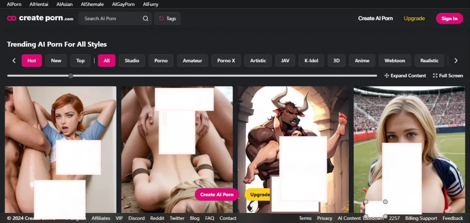Filter by the Anime style
This screenshot has width=470, height=223.
coord(362,61)
